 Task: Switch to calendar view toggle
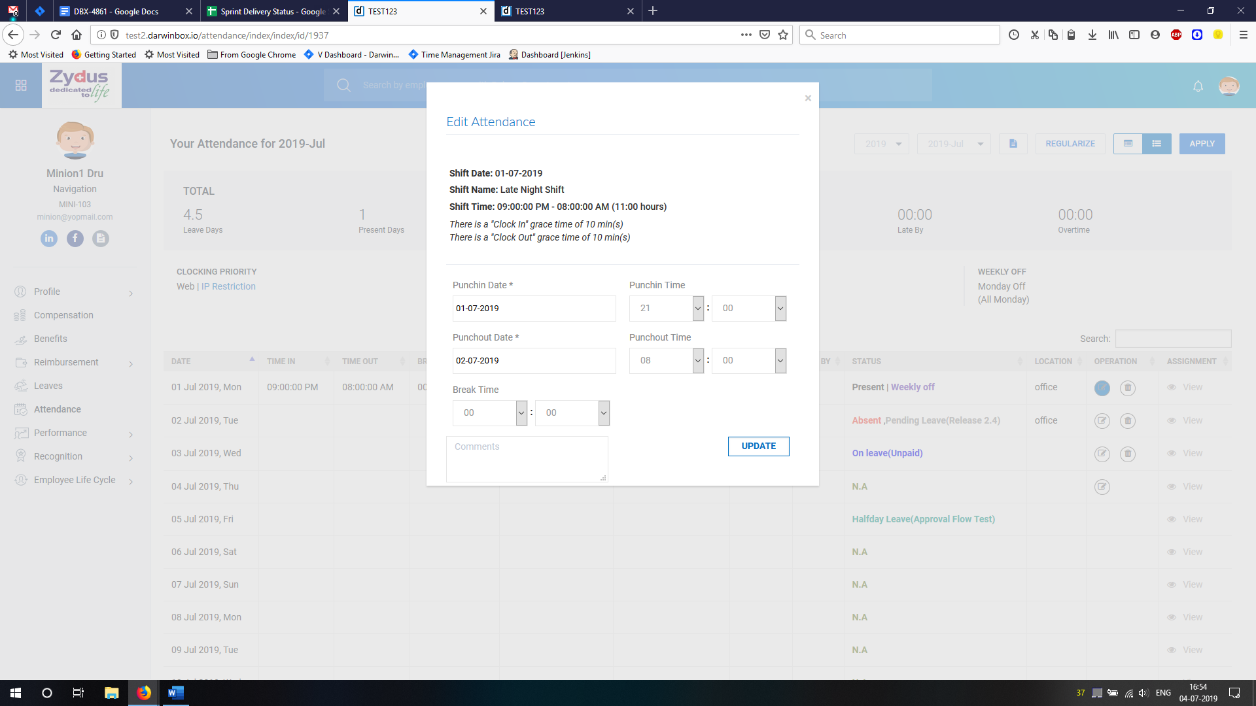(x=1128, y=144)
